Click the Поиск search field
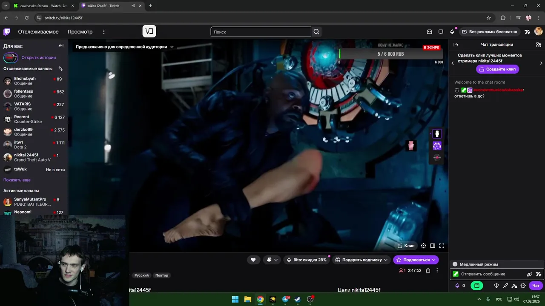The height and width of the screenshot is (306, 545). (261, 31)
